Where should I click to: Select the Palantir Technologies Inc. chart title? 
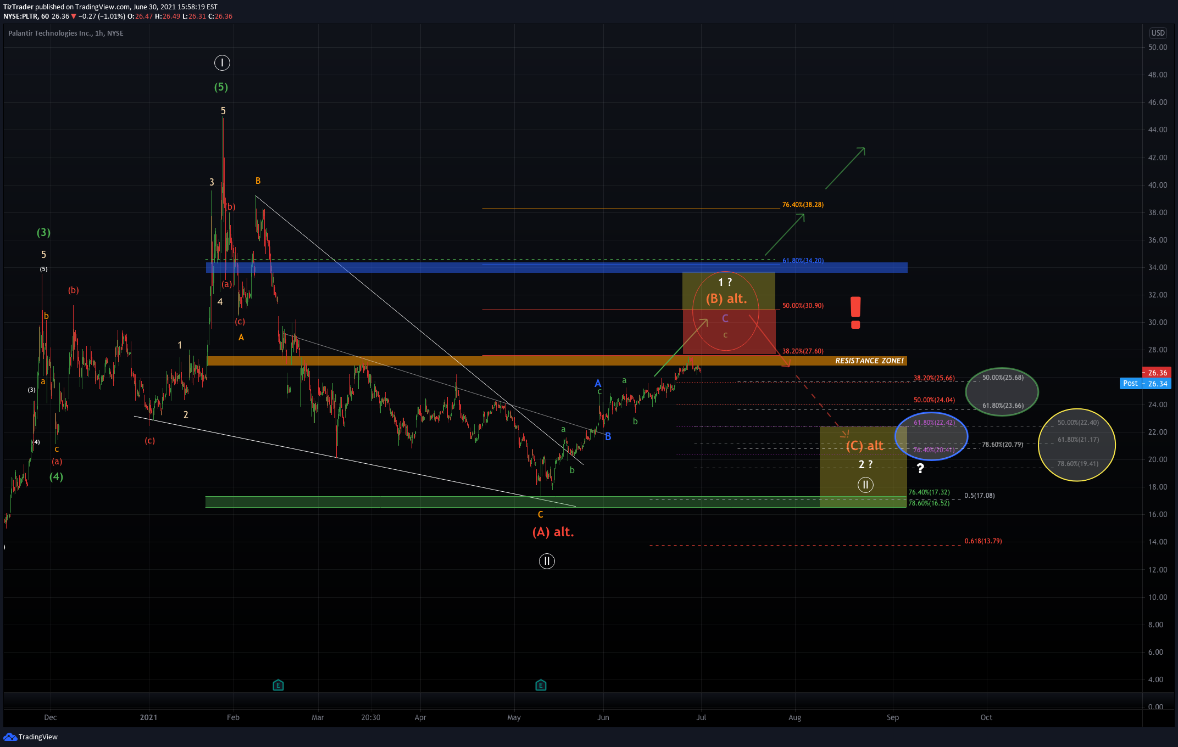pos(65,33)
